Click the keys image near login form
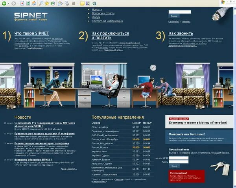The width and height of the screenshot is (236, 188). pos(220,168)
